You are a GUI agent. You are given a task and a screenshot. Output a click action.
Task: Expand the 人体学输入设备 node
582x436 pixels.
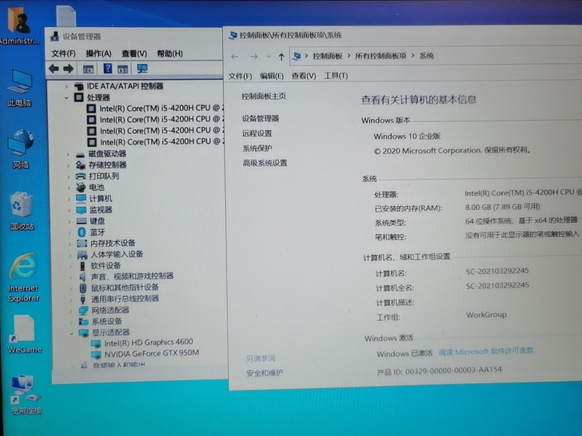pos(70,255)
